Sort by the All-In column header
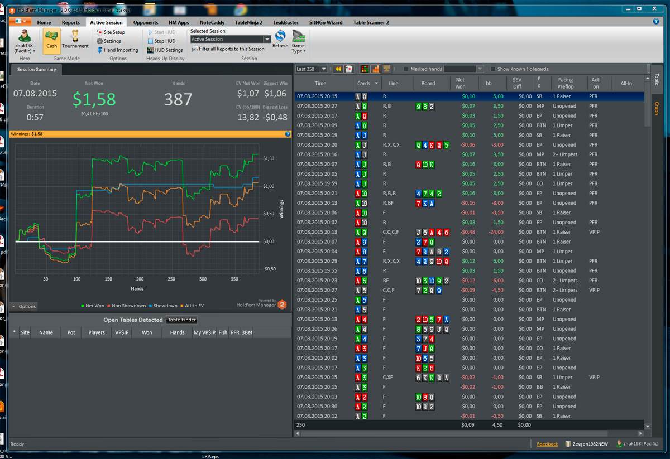 click(626, 83)
